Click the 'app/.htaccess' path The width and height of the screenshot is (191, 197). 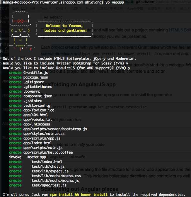coord(37,124)
